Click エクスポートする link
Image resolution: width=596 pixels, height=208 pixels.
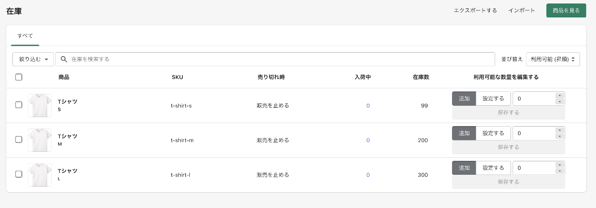click(x=475, y=10)
